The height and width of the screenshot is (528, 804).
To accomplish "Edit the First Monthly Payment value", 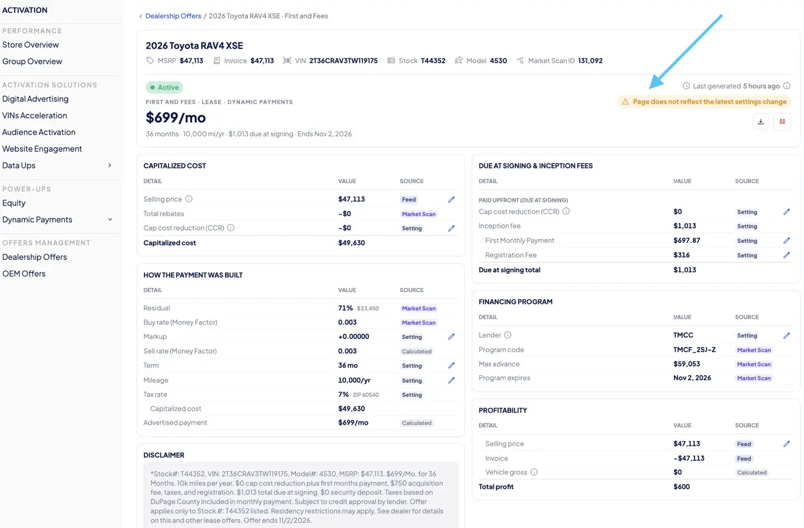I will [x=787, y=241].
